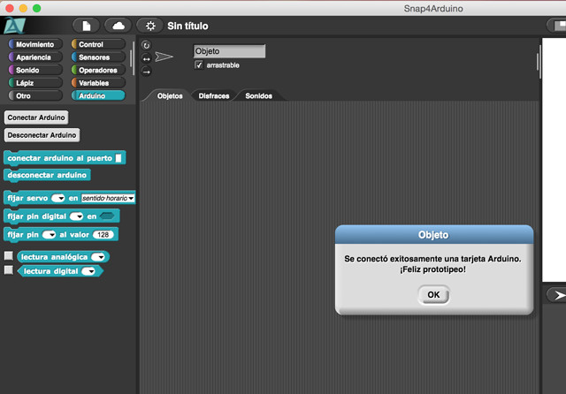566x394 pixels.
Task: Toggle stage size button at top right
Action: pyautogui.click(x=557, y=26)
